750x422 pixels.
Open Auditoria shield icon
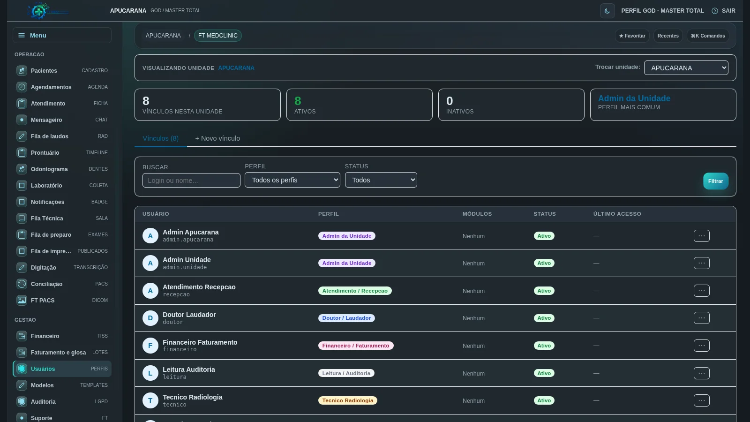click(22, 402)
